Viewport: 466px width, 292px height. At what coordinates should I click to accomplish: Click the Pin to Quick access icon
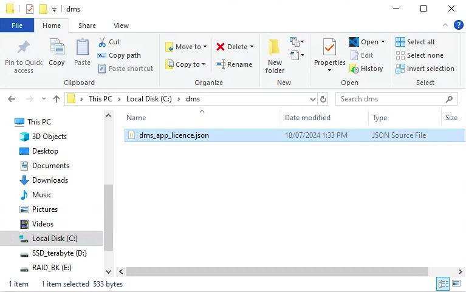(24, 48)
